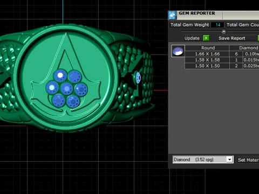Select the 1.66 X 1.66 row
This screenshot has height=194, width=259.
(x=222, y=54)
